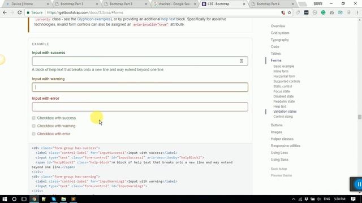Click the Dropbox tray icon
Viewport: 362px width, 203px height.
pyautogui.click(x=307, y=199)
